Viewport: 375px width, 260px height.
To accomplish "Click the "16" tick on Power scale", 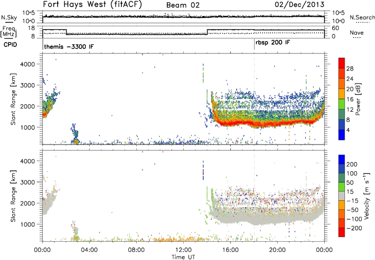I will (x=350, y=99).
